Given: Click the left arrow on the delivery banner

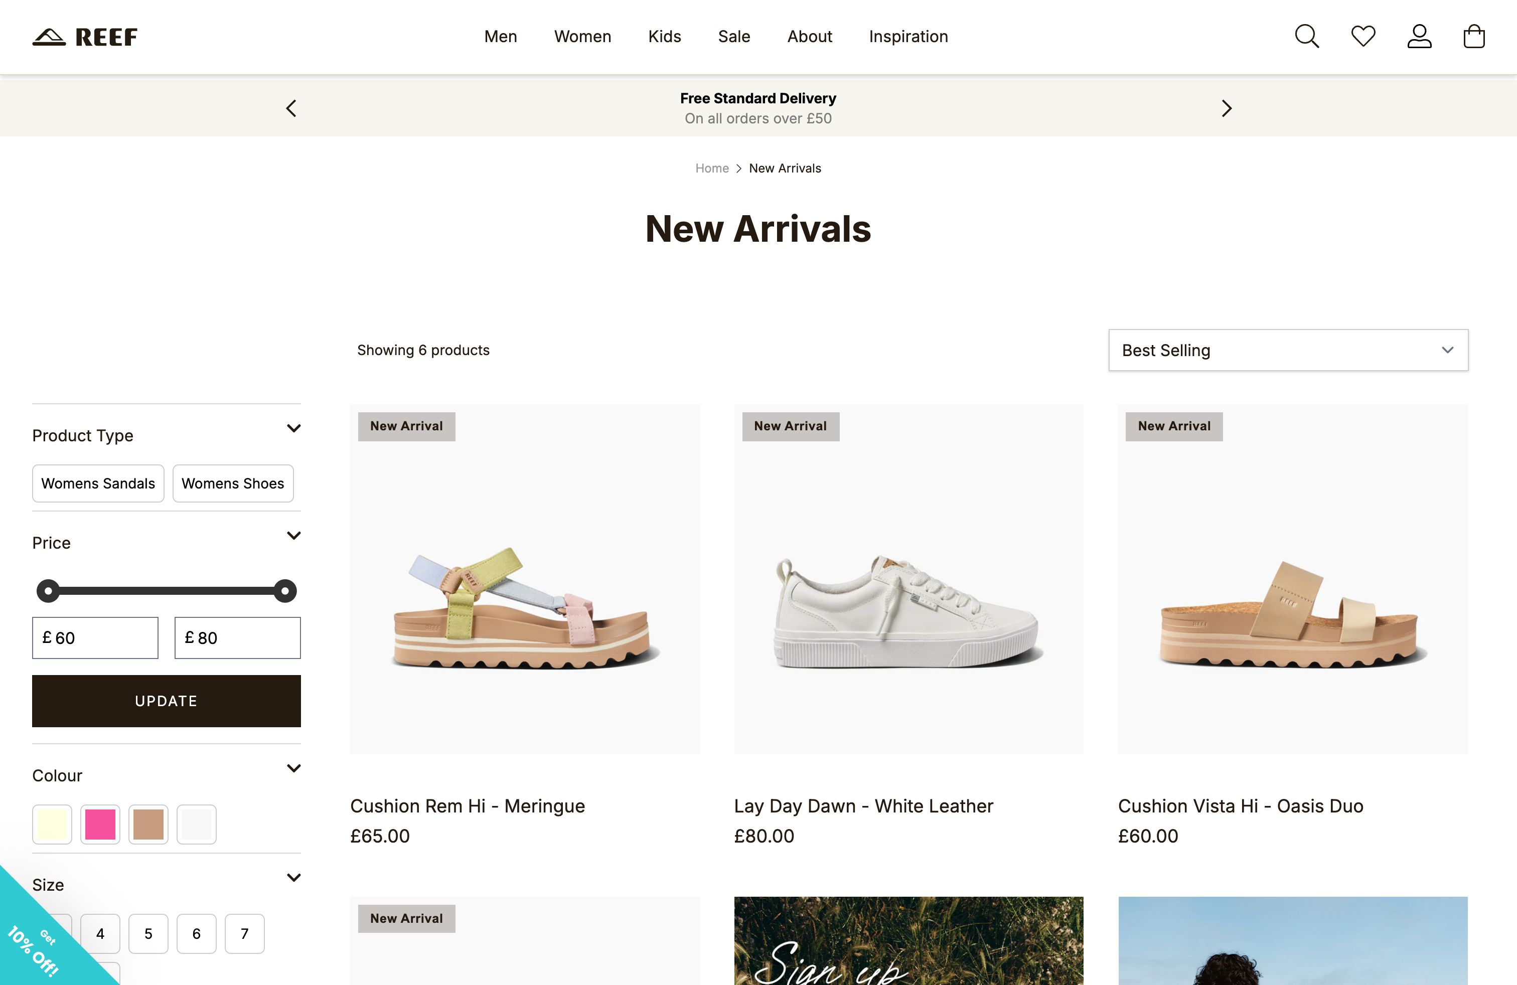Looking at the screenshot, I should [291, 108].
